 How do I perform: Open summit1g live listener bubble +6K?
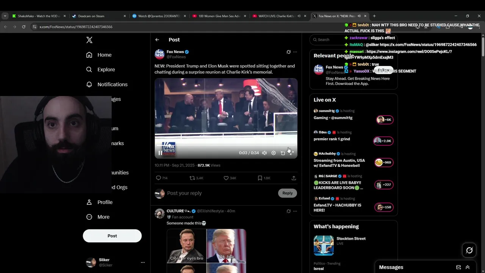[x=385, y=120]
